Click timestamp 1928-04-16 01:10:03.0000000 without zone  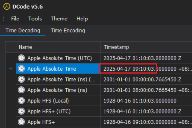[140, 101]
